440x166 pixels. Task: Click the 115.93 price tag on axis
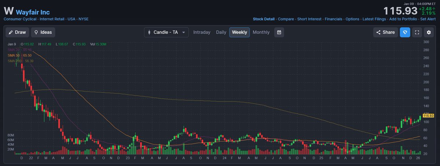pyautogui.click(x=428, y=116)
